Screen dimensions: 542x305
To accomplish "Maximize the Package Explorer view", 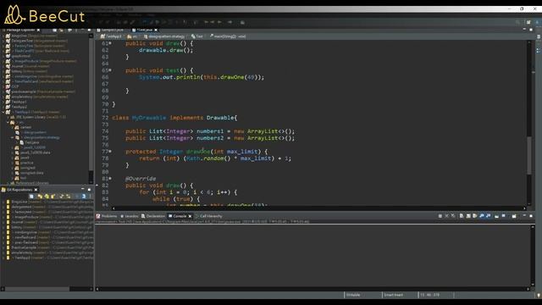I will point(89,30).
